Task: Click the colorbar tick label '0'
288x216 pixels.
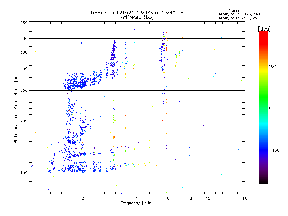Action: [270, 108]
